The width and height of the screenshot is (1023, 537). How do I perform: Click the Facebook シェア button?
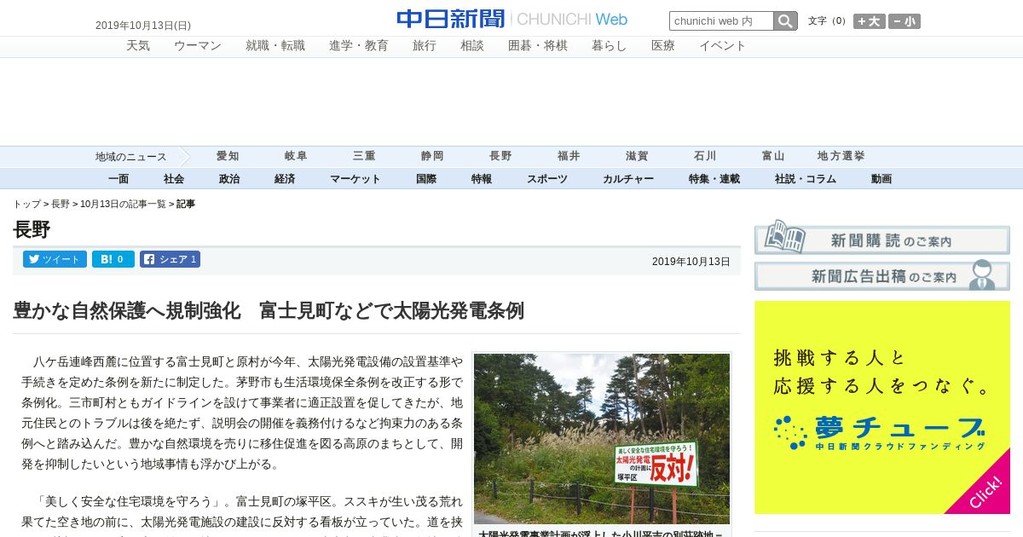pos(170,259)
